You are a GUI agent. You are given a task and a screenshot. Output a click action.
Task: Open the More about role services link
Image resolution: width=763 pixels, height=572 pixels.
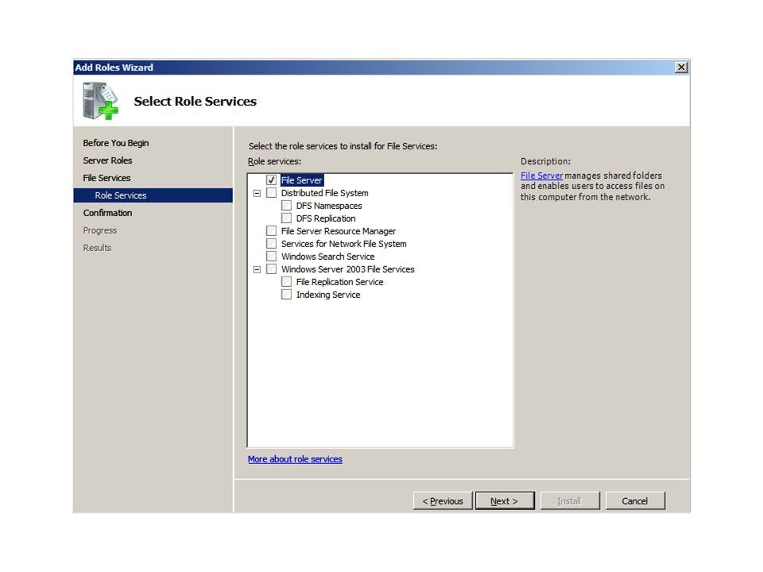click(x=295, y=459)
